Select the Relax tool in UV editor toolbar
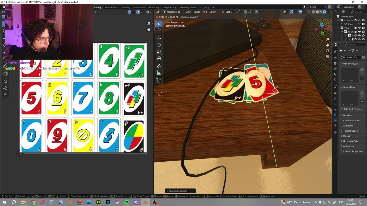 point(5,88)
